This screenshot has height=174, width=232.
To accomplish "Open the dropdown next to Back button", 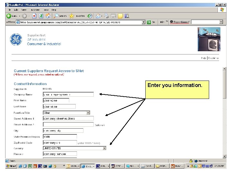I will click(20, 16).
